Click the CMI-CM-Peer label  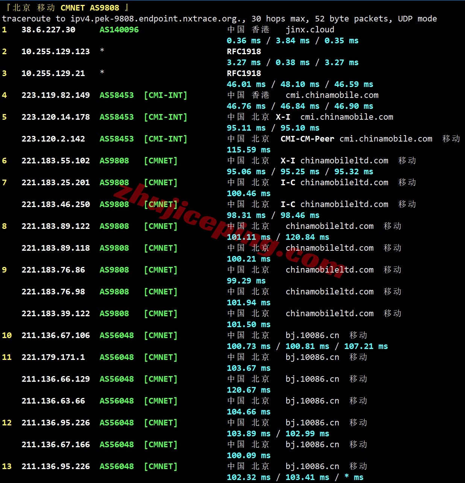pyautogui.click(x=307, y=139)
